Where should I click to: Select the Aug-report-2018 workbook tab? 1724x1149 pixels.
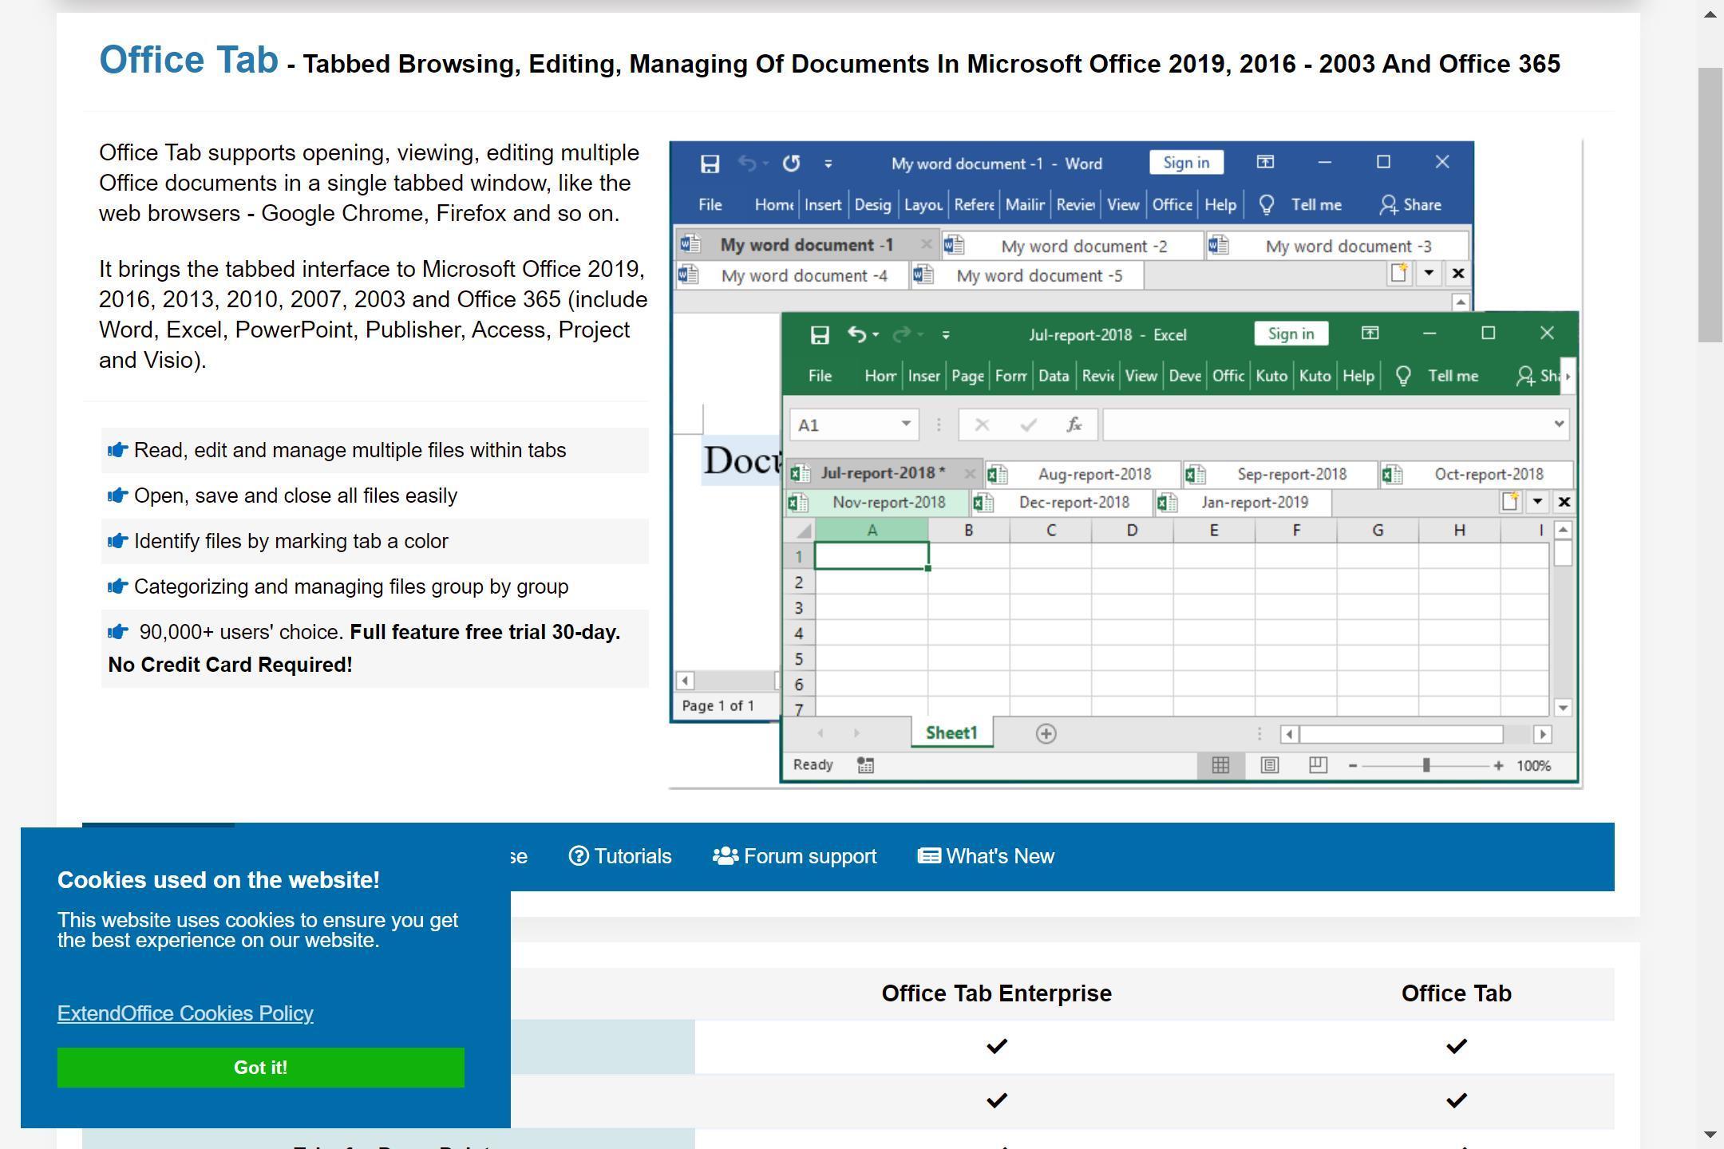pos(1082,474)
